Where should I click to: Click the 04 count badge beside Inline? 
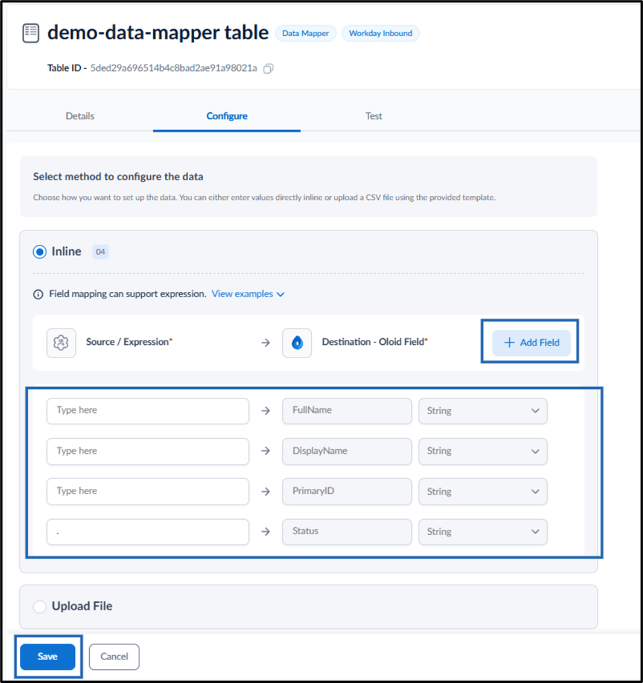coord(100,252)
